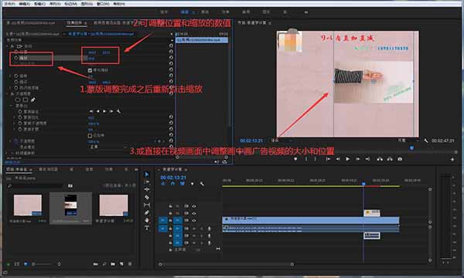
Task: Play the program monitor preview
Action: [x=348, y=159]
